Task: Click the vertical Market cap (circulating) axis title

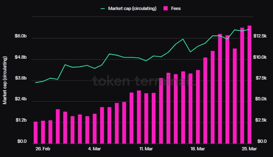Action: [5, 80]
